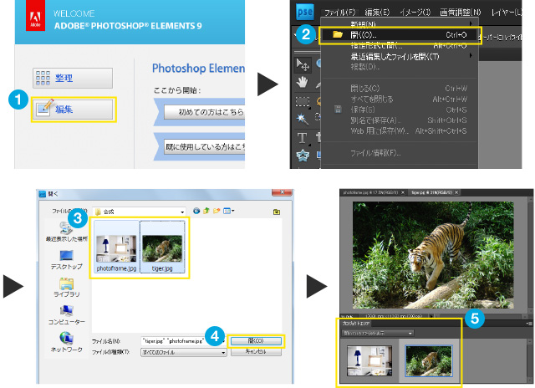Select the Cookie Cutter star tool
The height and width of the screenshot is (388, 535).
(303, 156)
